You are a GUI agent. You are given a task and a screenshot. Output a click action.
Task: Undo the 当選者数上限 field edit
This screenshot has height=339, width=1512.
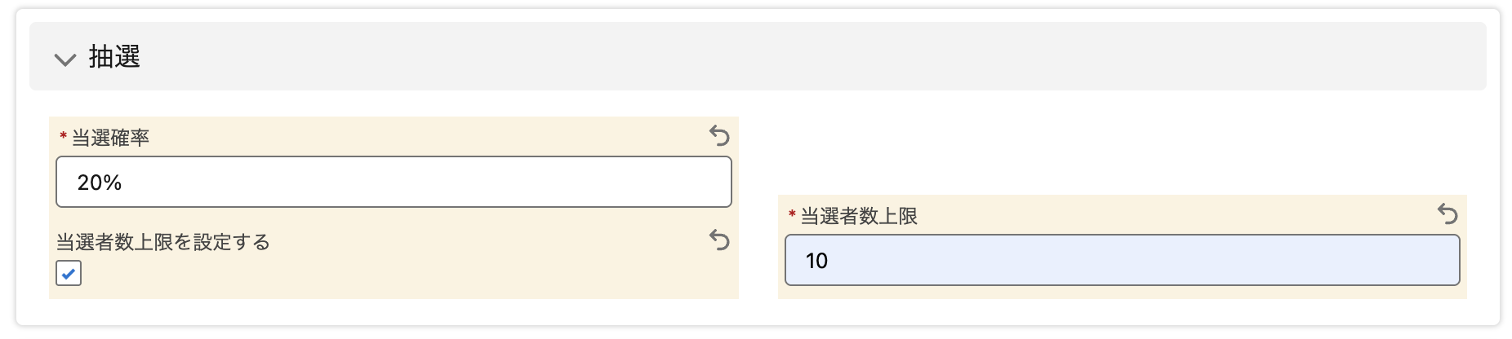(1448, 214)
